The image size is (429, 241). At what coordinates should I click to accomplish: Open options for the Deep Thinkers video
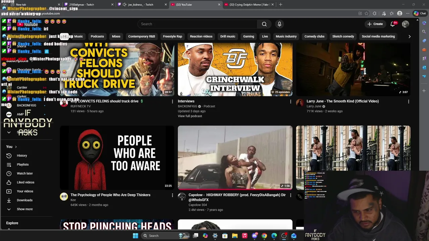coord(173,195)
